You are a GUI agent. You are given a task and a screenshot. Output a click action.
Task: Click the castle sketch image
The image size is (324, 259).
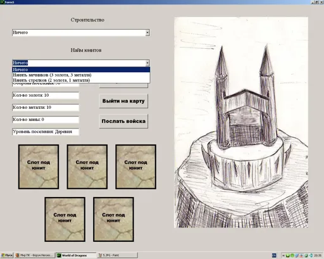[x=241, y=122]
